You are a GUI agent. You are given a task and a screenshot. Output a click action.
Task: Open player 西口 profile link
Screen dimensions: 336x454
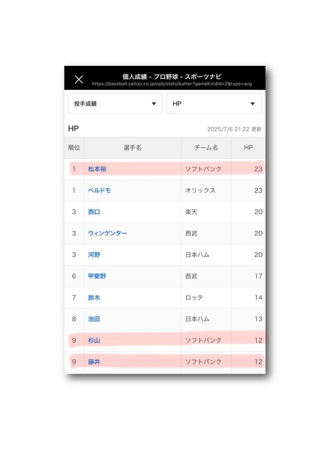94,212
